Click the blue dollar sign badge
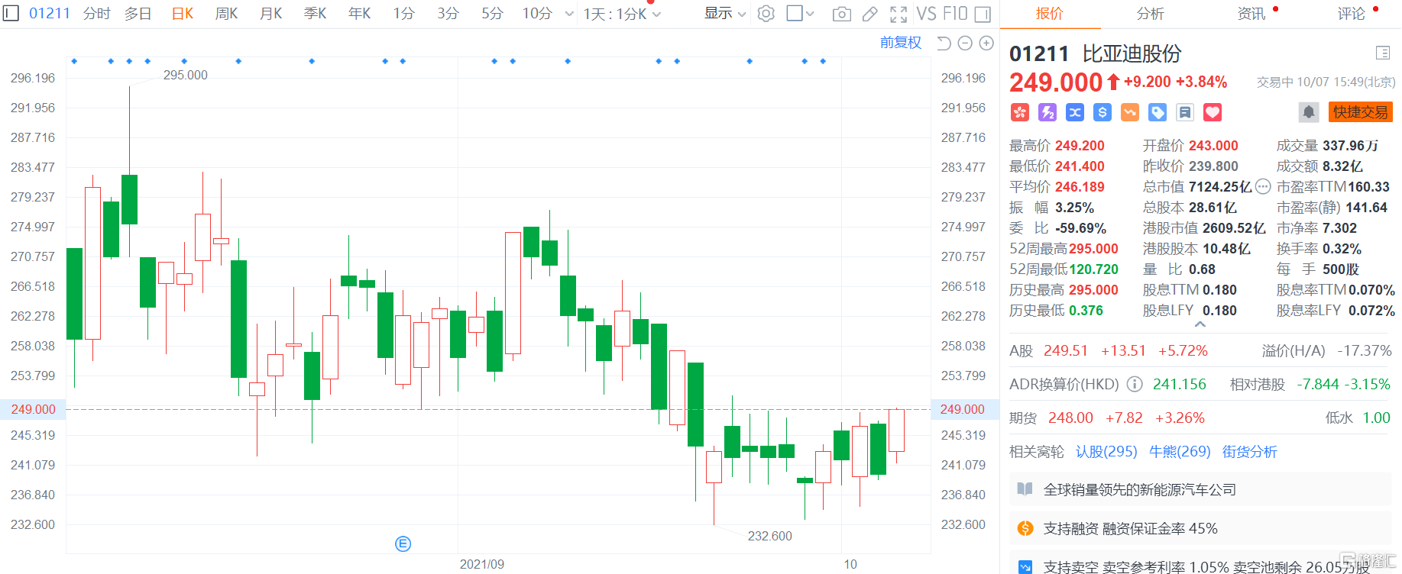The width and height of the screenshot is (1402, 574). click(x=1102, y=112)
